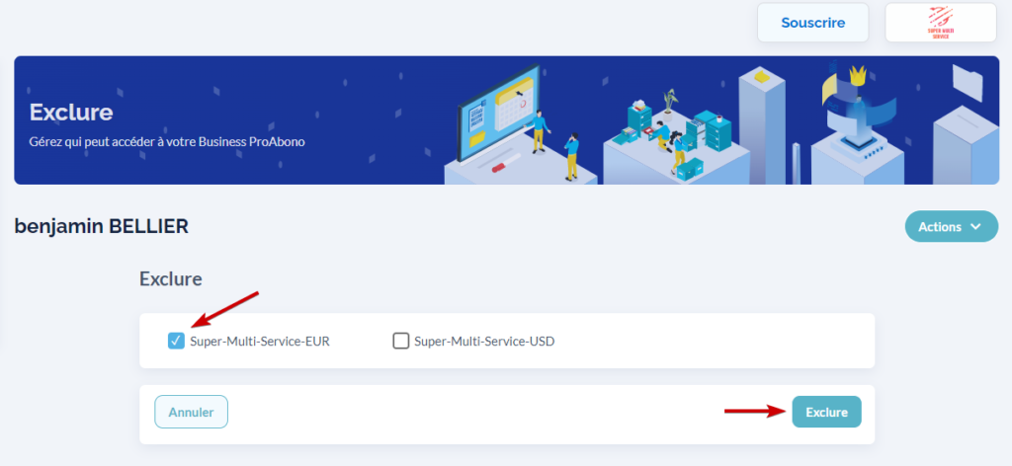Uncheck the Super-Multi-Service-EUR checkbox
The width and height of the screenshot is (1012, 466).
tap(176, 341)
